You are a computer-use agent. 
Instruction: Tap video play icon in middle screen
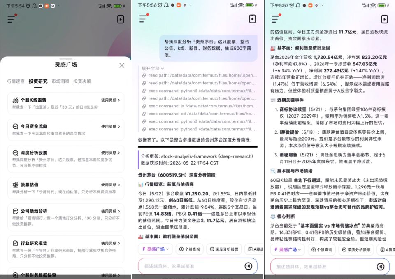[x=252, y=19]
